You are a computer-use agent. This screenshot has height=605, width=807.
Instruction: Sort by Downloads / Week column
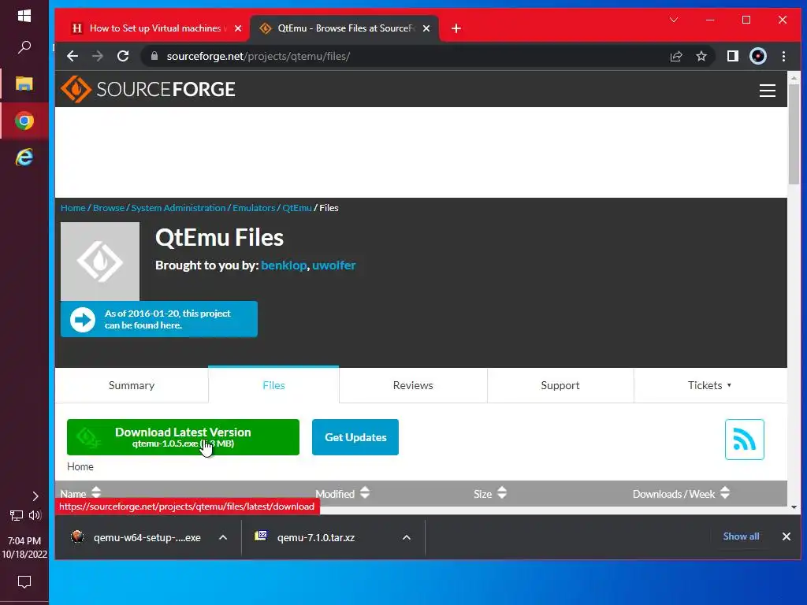[x=682, y=494]
